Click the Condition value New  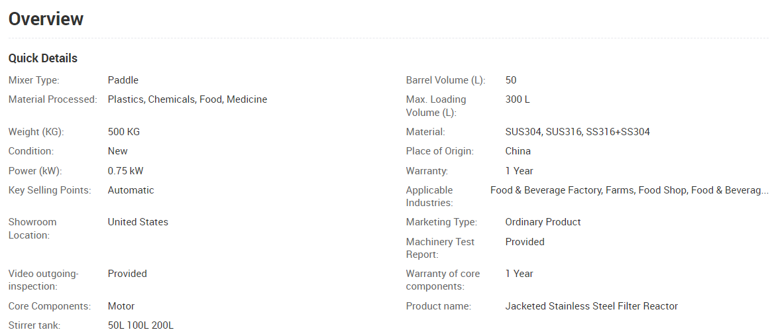click(118, 151)
